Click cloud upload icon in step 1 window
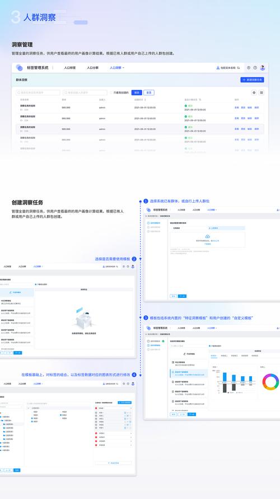 207,236
